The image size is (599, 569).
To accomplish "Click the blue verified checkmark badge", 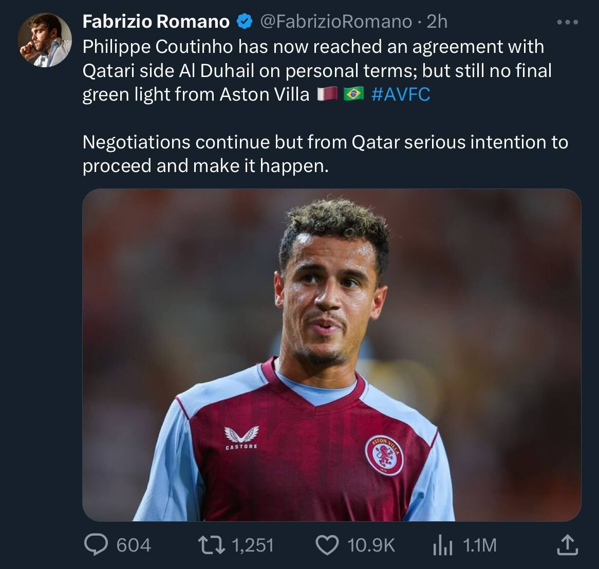I will (x=245, y=22).
